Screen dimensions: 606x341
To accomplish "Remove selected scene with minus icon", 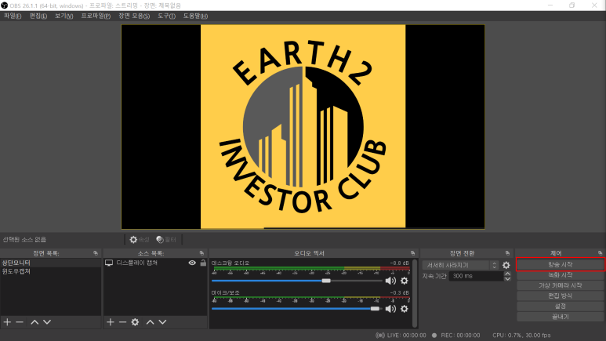I will pos(20,321).
